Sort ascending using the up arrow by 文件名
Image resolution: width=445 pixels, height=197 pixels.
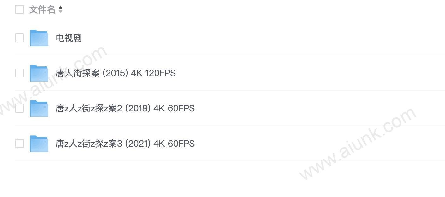pos(61,8)
